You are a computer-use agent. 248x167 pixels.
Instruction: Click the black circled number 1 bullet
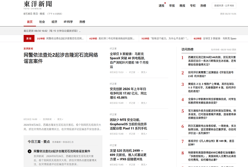coord(29,151)
